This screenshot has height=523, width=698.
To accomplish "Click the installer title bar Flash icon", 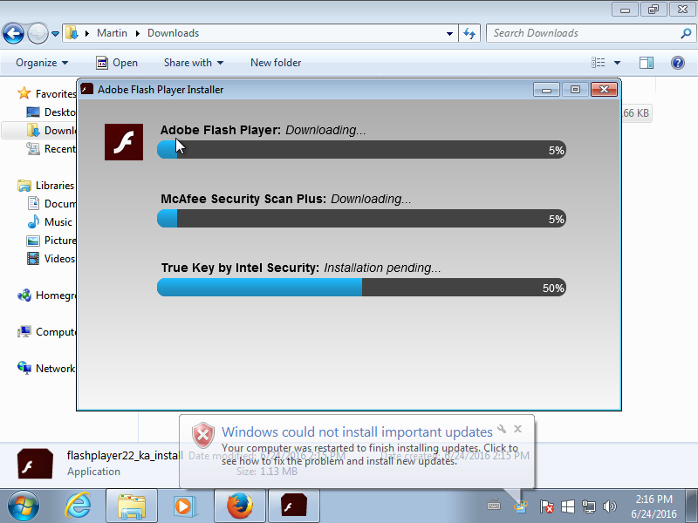I will click(x=86, y=89).
